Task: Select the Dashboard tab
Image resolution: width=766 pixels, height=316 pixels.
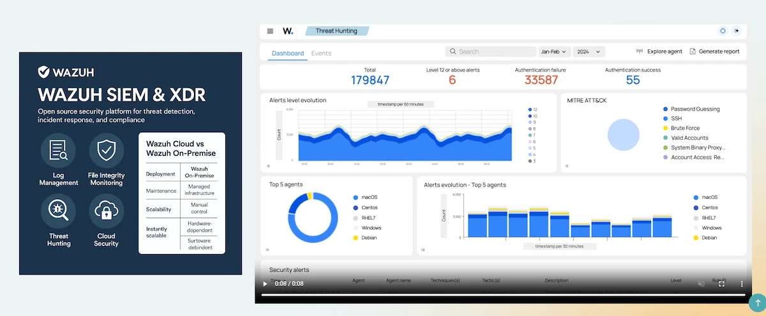Action: (288, 53)
